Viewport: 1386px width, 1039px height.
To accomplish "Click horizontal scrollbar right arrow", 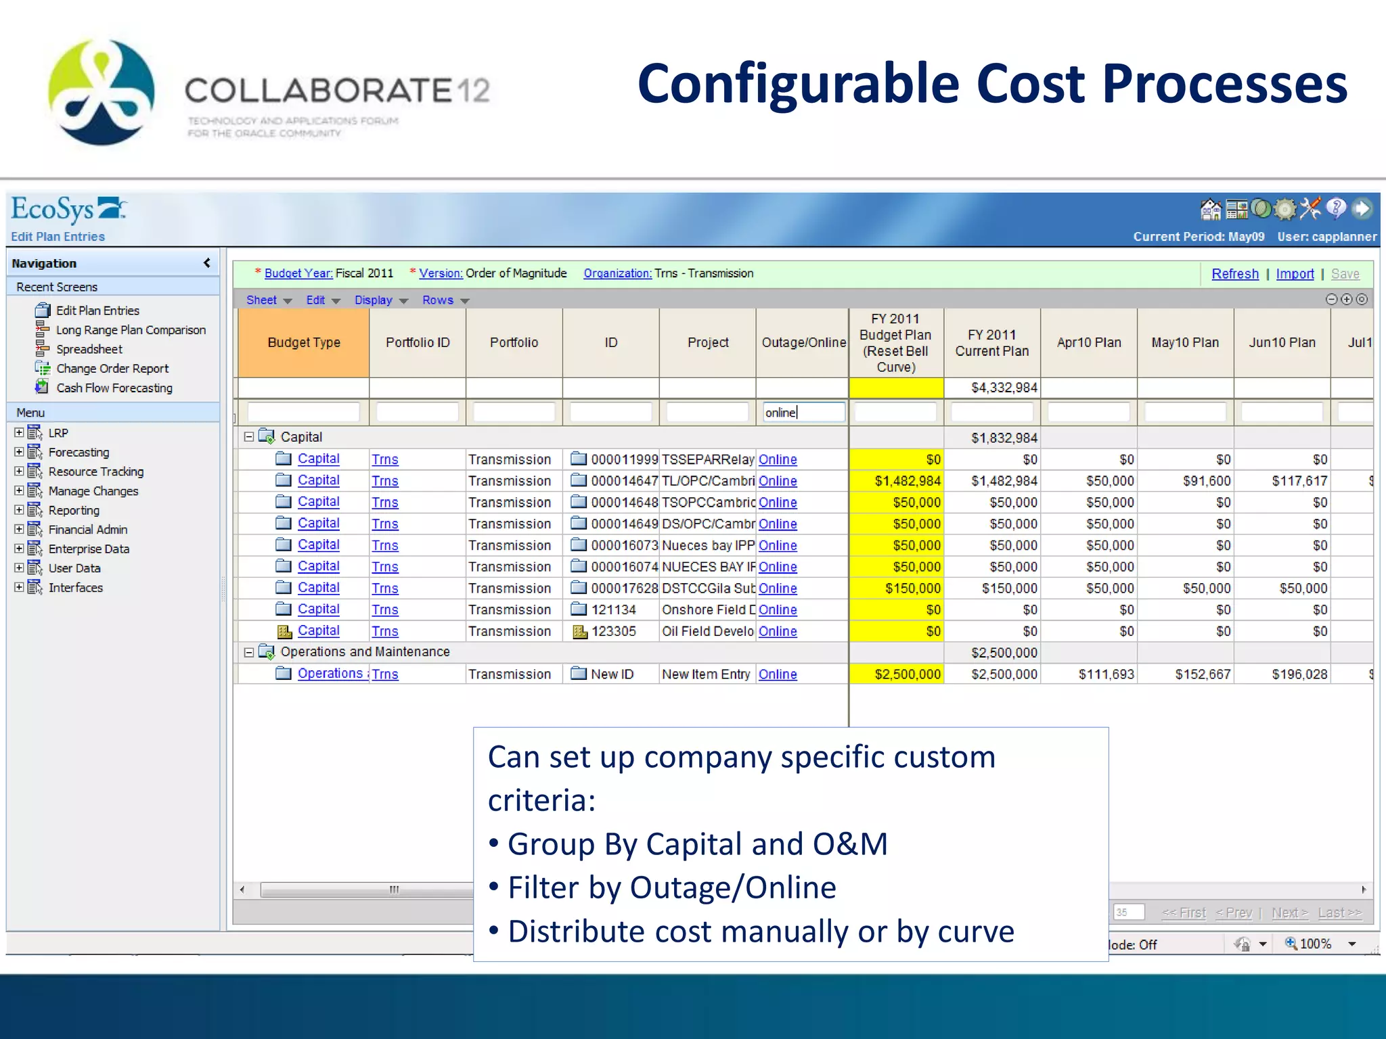I will pyautogui.click(x=1364, y=890).
